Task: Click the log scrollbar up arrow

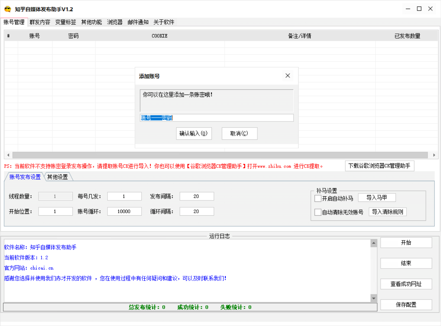Action: (374, 243)
